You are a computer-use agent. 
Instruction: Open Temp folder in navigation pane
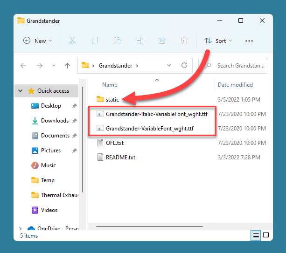point(48,180)
